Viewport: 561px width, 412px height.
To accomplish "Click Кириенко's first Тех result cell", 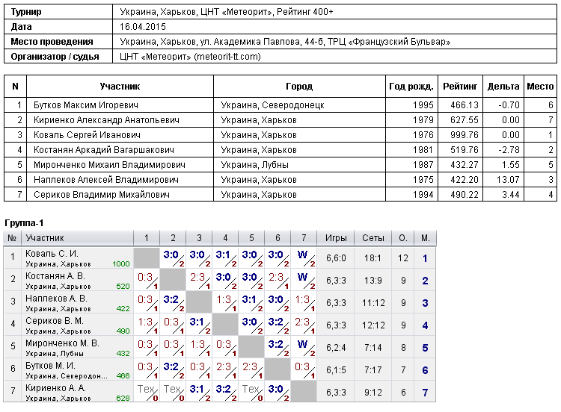I will pyautogui.click(x=147, y=393).
